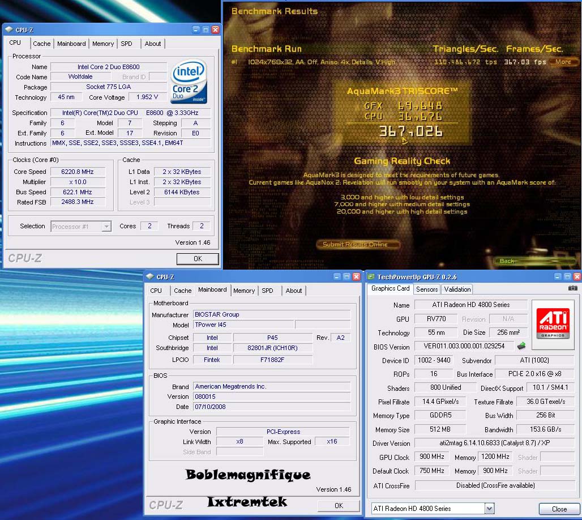Click the Bus Interface value PCI-E 2.0 x16 @ x8
The height and width of the screenshot is (520, 582).
click(x=535, y=374)
